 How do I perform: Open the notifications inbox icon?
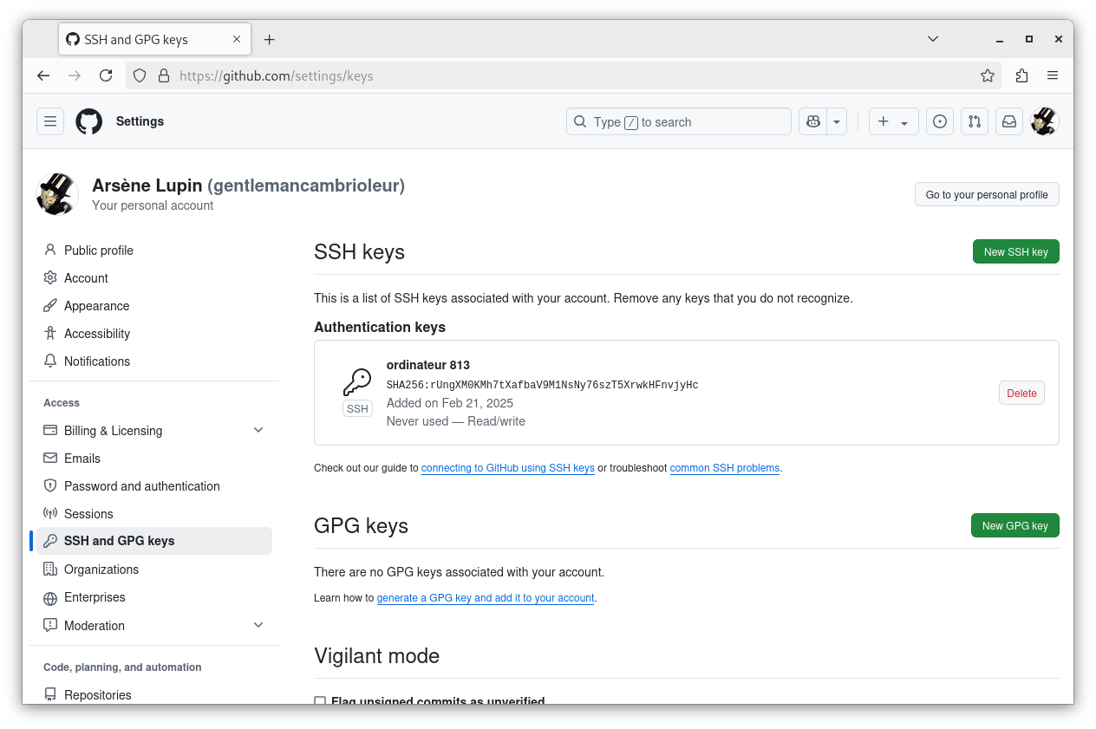pyautogui.click(x=1009, y=122)
